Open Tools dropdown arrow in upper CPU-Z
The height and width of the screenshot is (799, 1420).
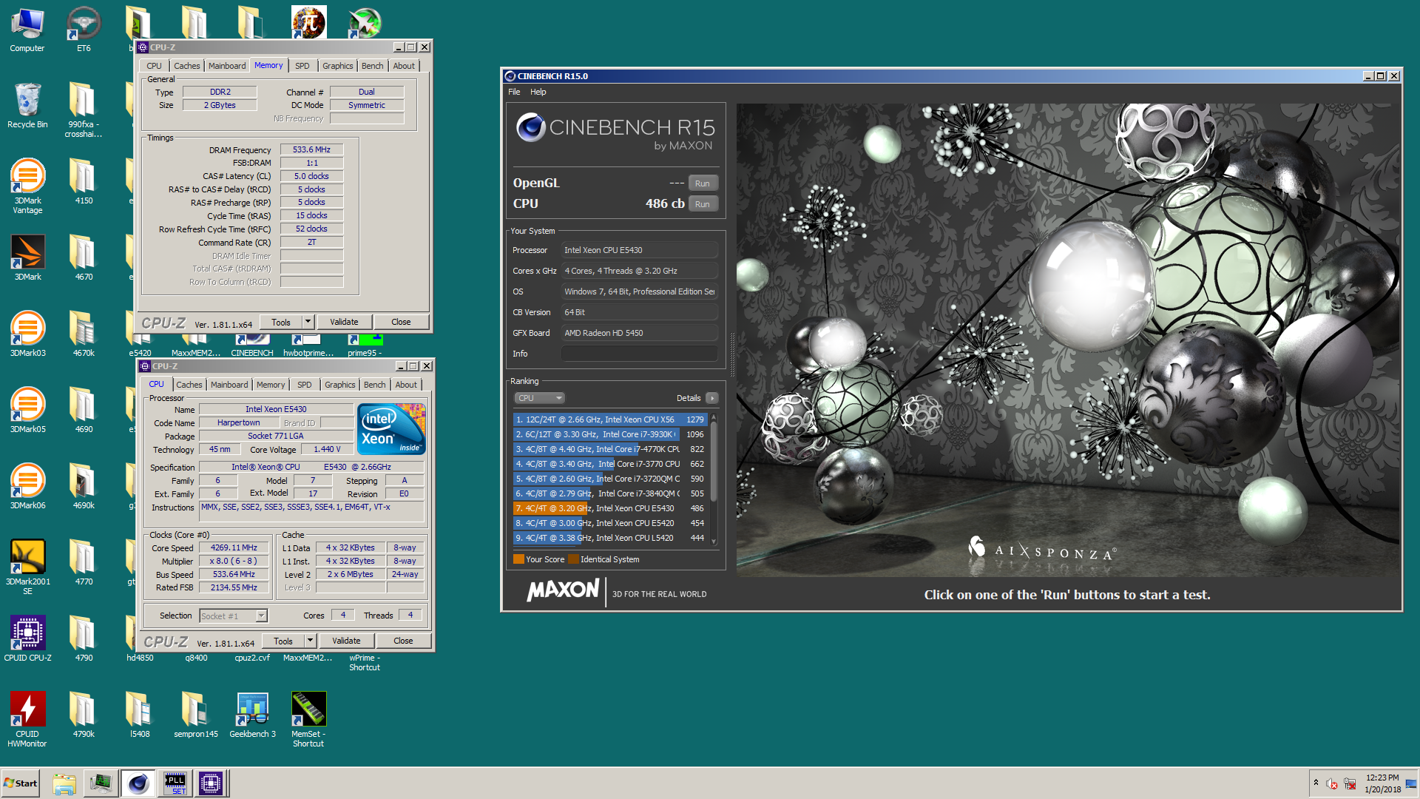308,322
